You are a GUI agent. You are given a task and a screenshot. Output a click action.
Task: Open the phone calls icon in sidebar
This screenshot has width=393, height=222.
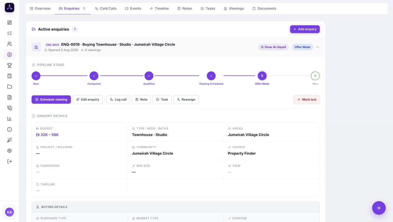tap(10, 108)
